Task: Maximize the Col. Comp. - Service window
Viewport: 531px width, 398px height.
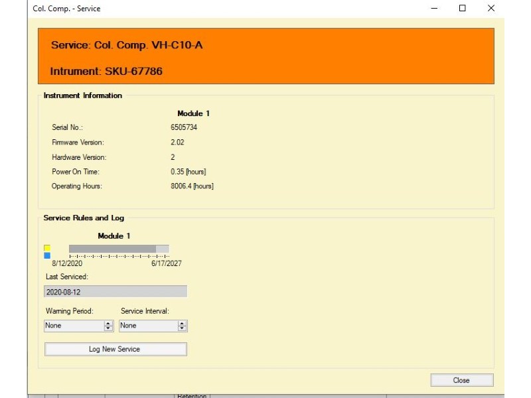Action: point(462,8)
